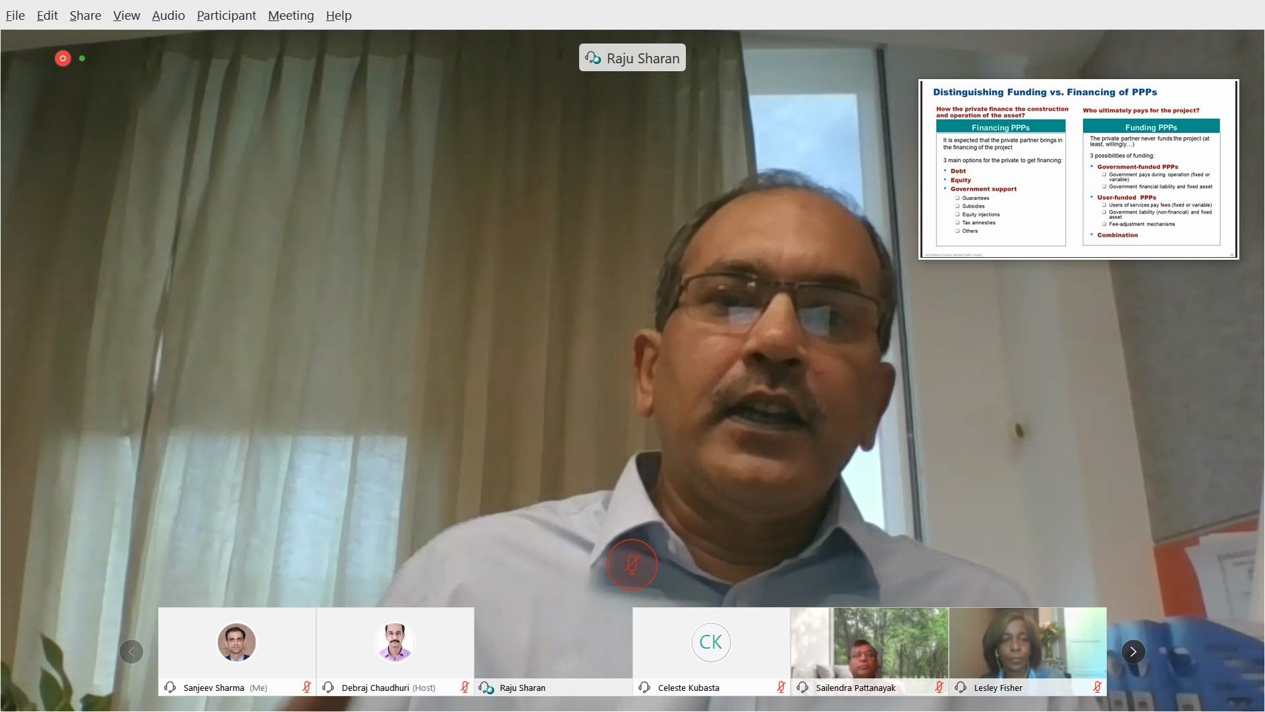The height and width of the screenshot is (712, 1265).
Task: Click the Sailendra Pattanayak name text
Action: pos(855,688)
